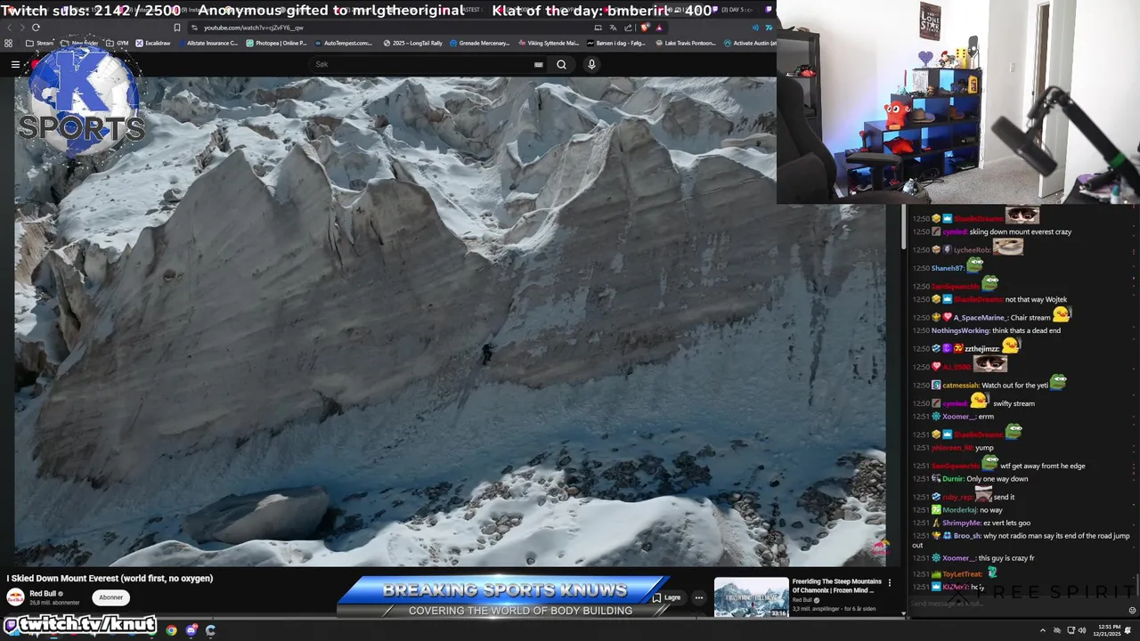
Task: Open the 2025 – LongTail Rally bookmark
Action: click(x=413, y=43)
